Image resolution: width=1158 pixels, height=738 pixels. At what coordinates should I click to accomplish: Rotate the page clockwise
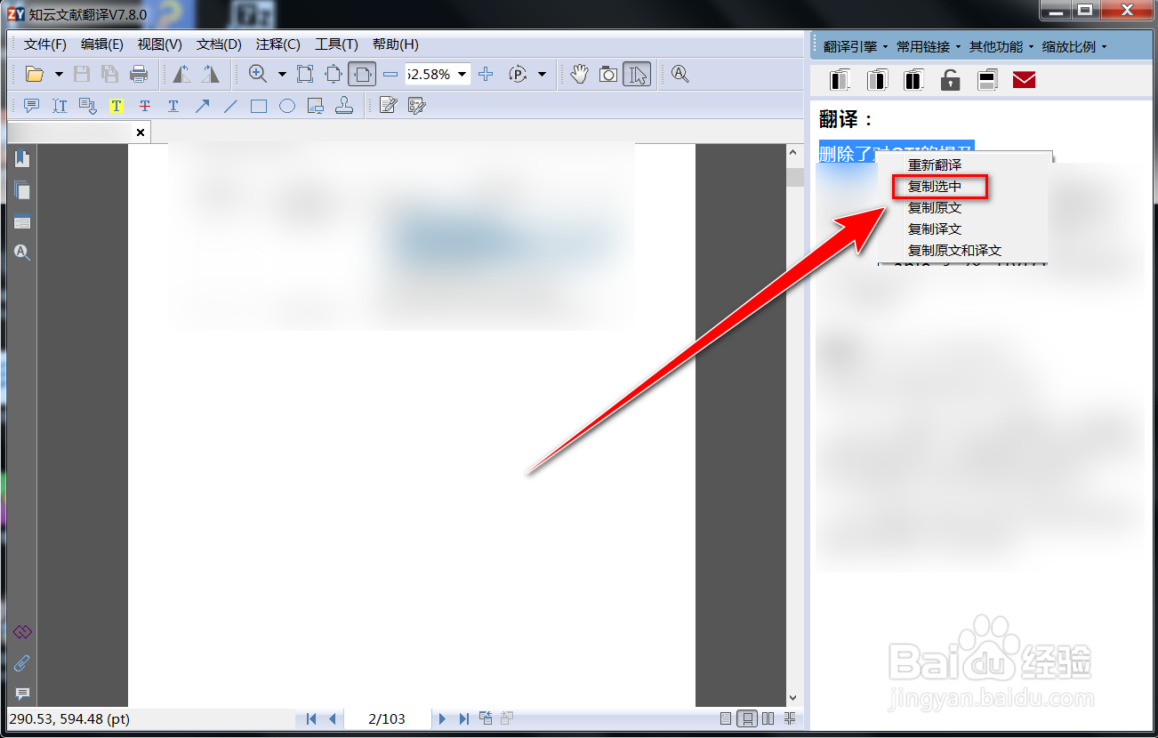click(210, 75)
